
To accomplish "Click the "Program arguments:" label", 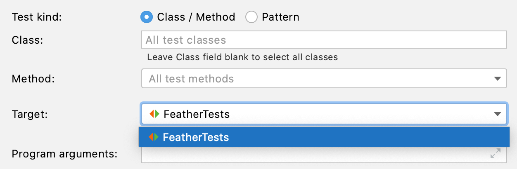I will pos(65,154).
